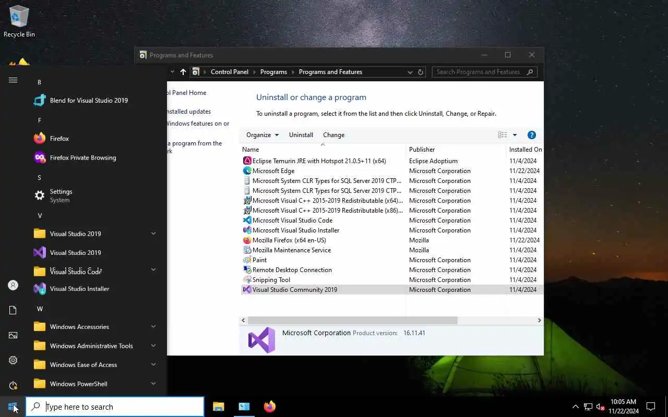Open Pictures icon in Start sidebar
Viewport: 668px width, 417px height.
tap(13, 335)
